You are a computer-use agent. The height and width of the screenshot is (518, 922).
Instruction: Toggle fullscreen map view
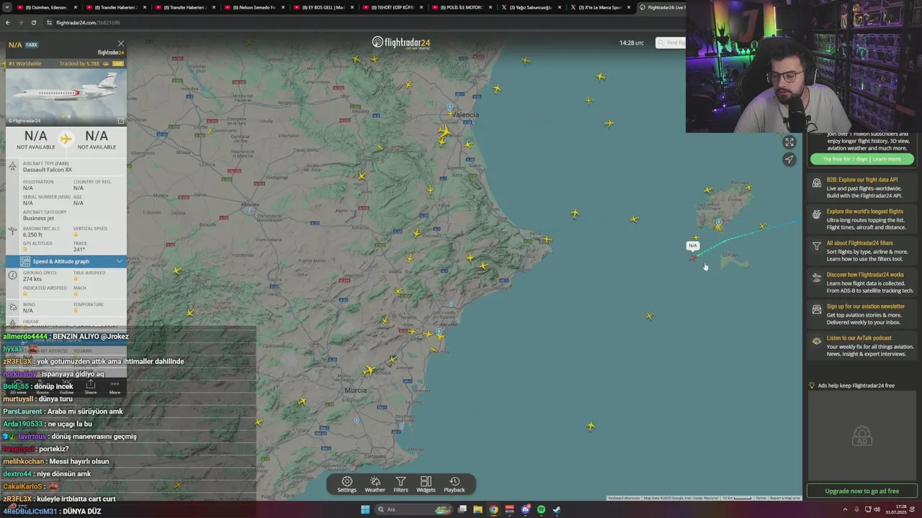point(789,142)
